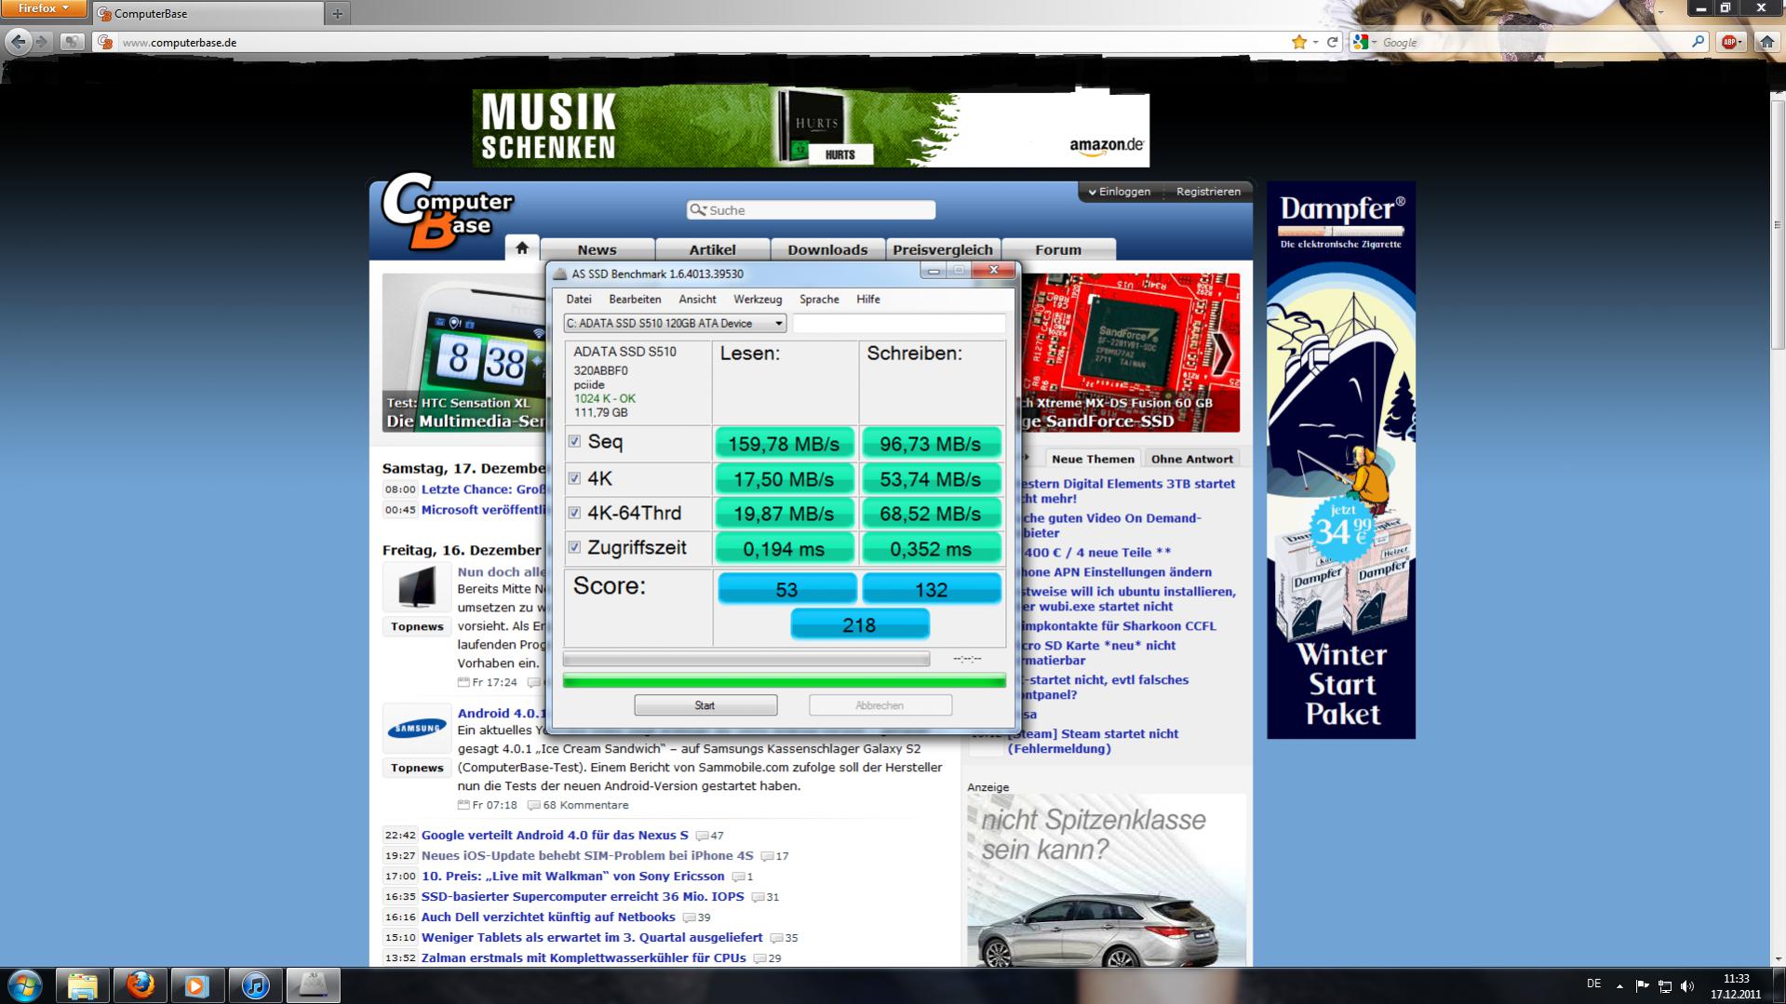Expand the Einloggen dropdown
1786x1004 pixels.
pyautogui.click(x=1119, y=192)
